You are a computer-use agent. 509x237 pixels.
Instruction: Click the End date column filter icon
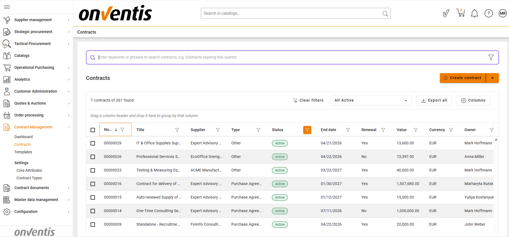pyautogui.click(x=348, y=130)
